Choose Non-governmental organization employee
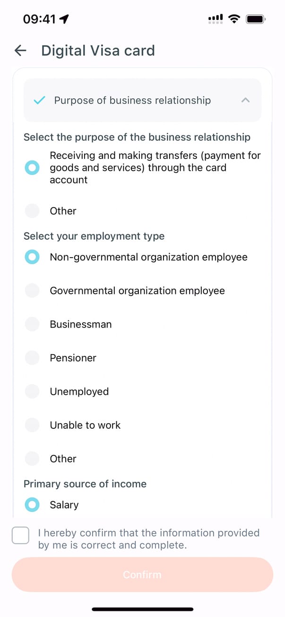This screenshot has height=617, width=285. pyautogui.click(x=32, y=257)
